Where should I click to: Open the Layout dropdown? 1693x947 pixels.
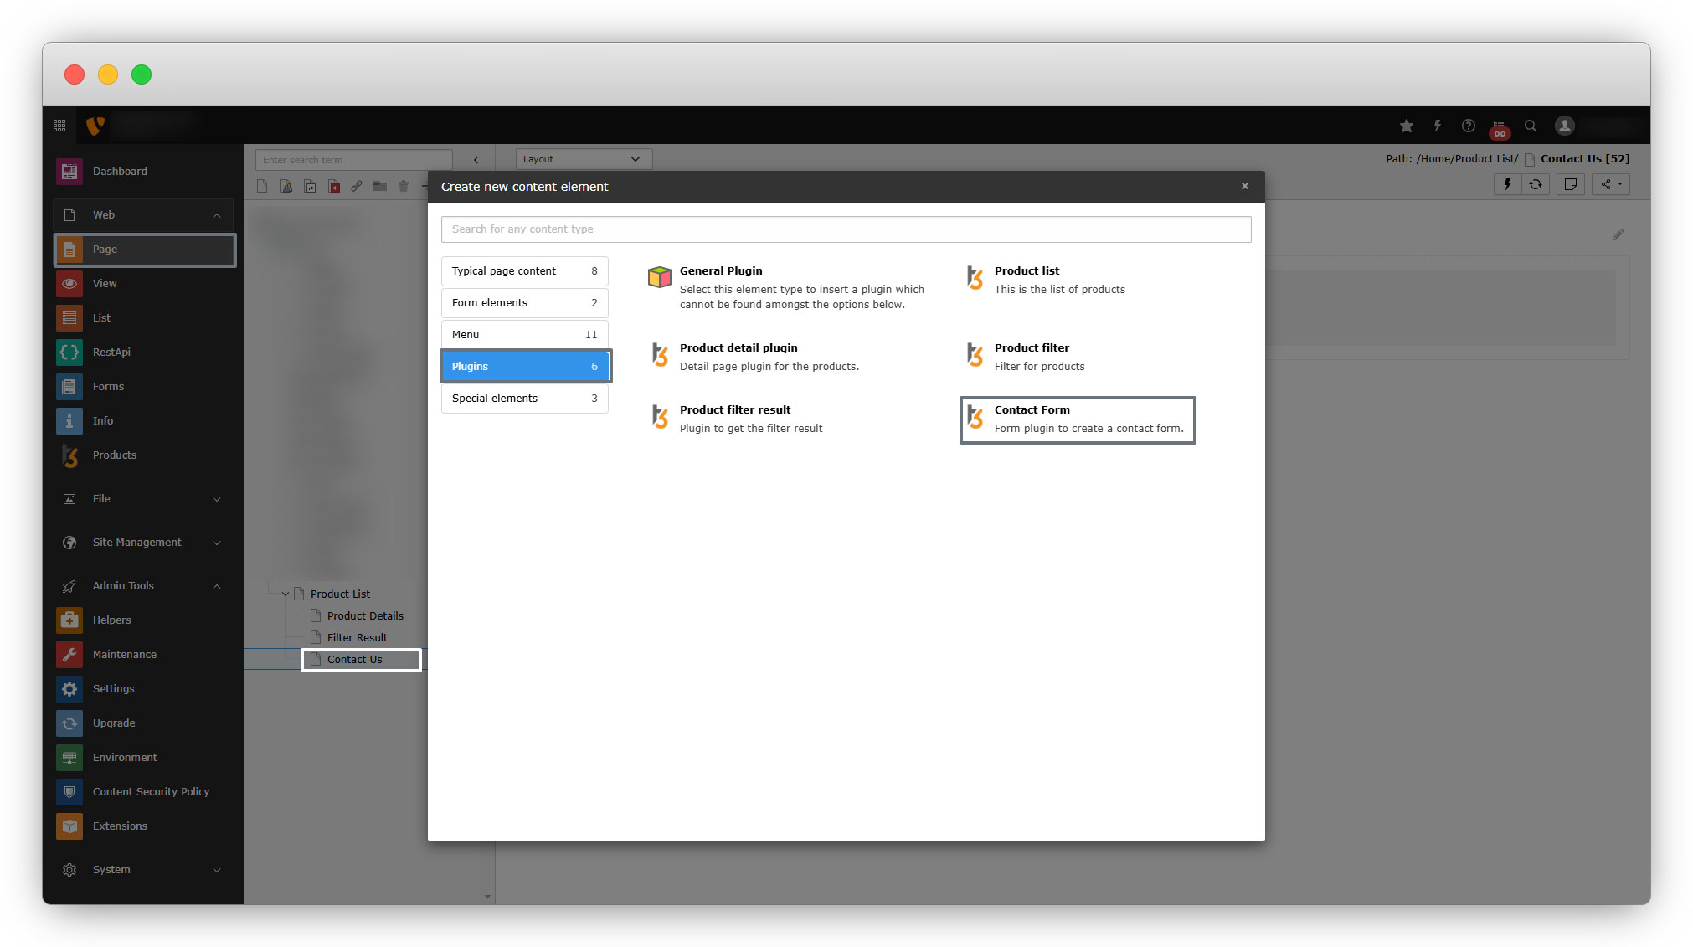point(582,159)
